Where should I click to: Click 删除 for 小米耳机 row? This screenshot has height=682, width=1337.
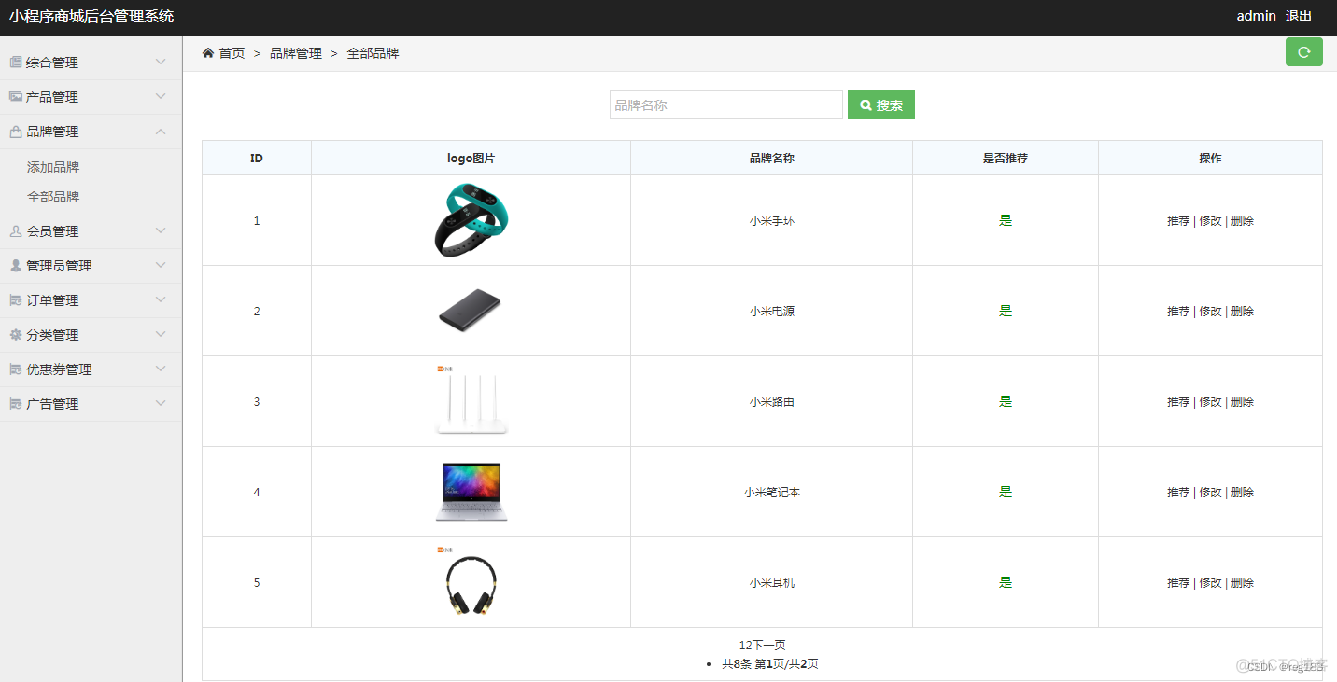[1243, 583]
